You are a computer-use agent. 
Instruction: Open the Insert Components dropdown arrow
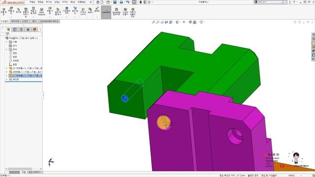coord(11,17)
